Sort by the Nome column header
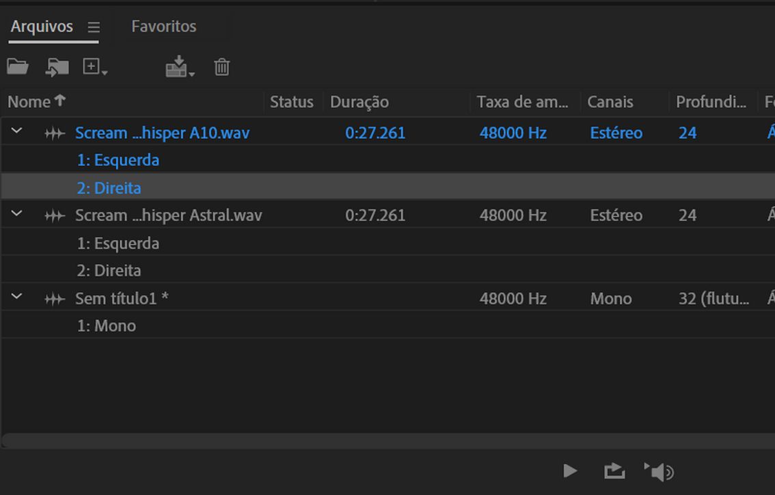 click(x=29, y=102)
